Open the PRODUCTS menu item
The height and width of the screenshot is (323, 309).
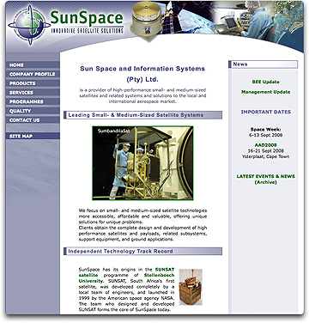[33, 83]
